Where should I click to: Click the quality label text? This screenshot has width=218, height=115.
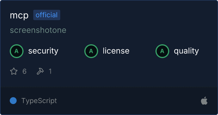click(x=186, y=51)
